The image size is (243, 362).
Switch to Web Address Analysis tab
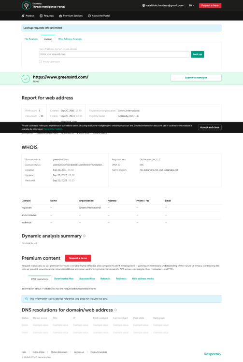[70, 39]
